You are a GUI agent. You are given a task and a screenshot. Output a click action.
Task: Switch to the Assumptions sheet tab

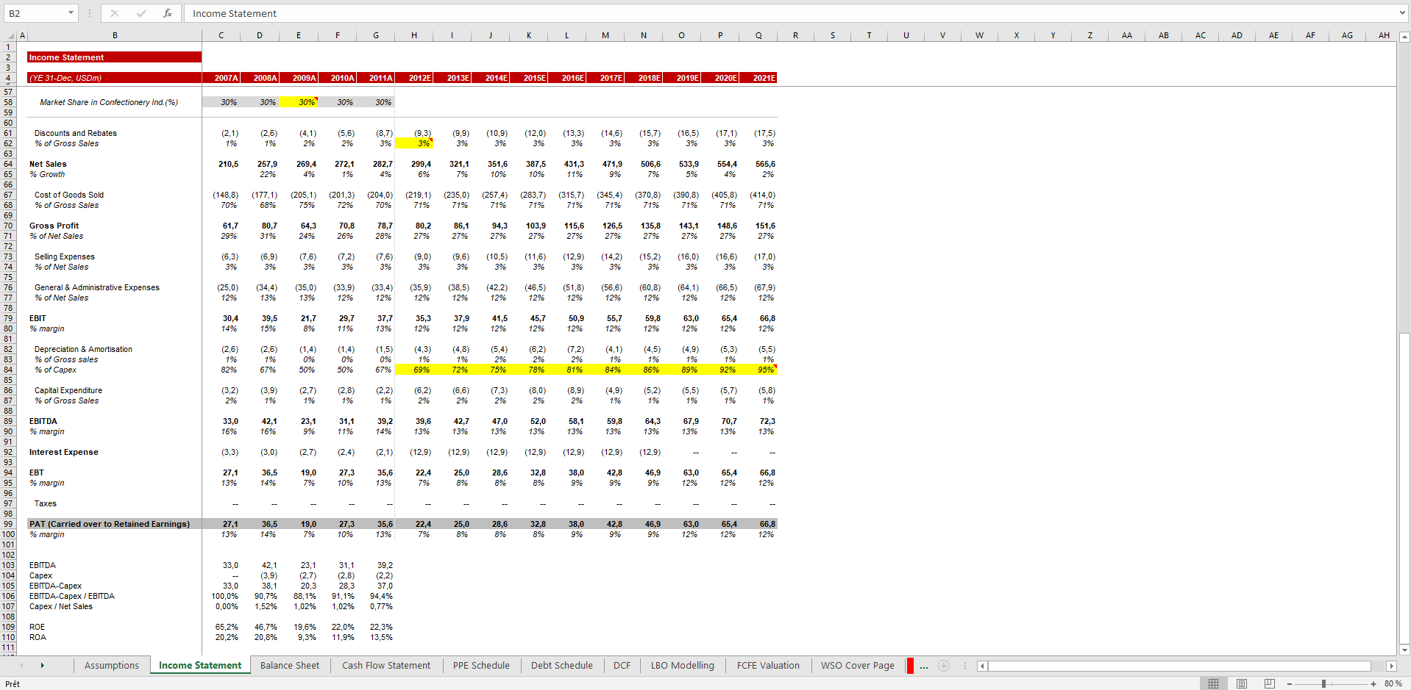111,666
